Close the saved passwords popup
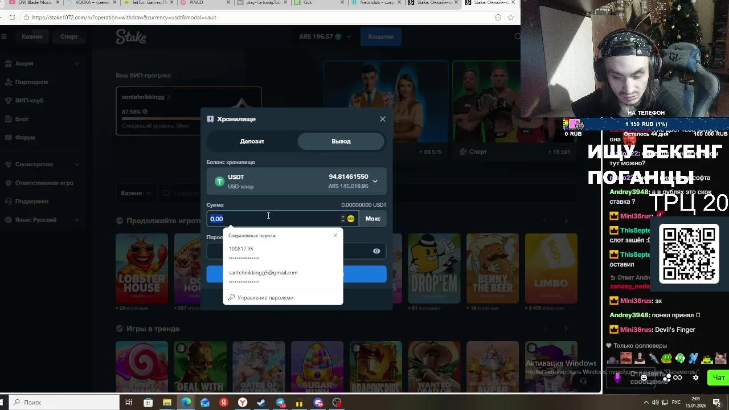The image size is (729, 410). pyautogui.click(x=335, y=235)
